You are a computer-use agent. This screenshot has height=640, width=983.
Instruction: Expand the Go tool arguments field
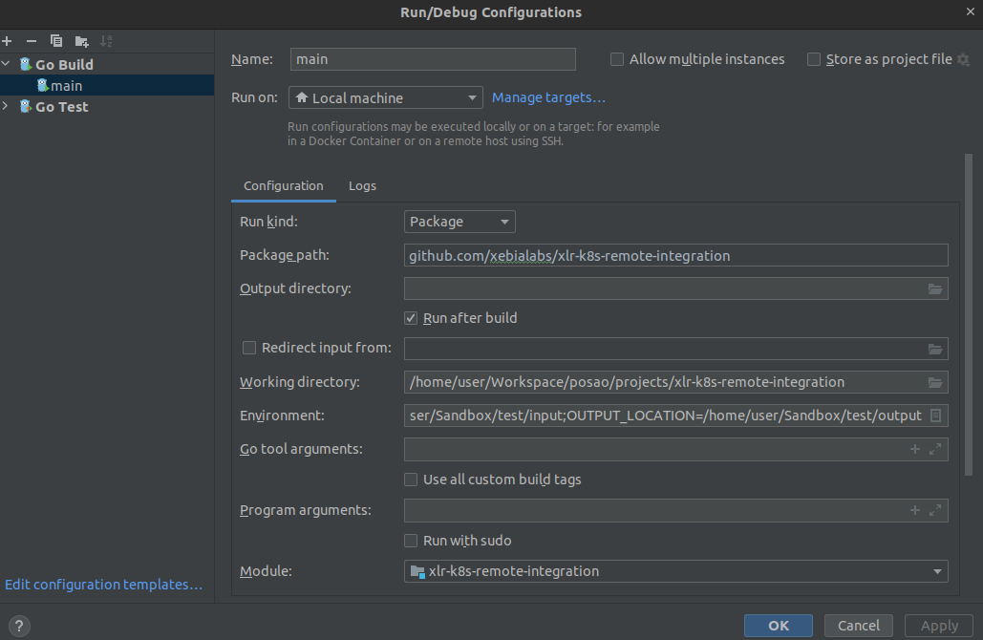coord(934,450)
